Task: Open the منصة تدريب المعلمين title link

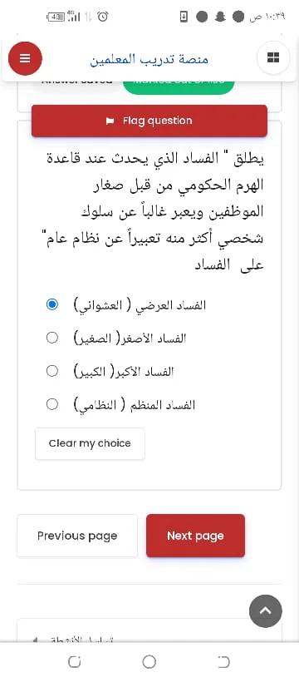Action: click(x=149, y=59)
